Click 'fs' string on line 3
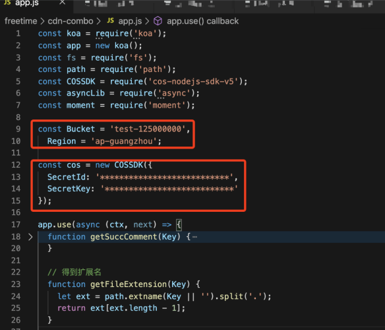The width and height of the screenshot is (385, 330). [138, 57]
